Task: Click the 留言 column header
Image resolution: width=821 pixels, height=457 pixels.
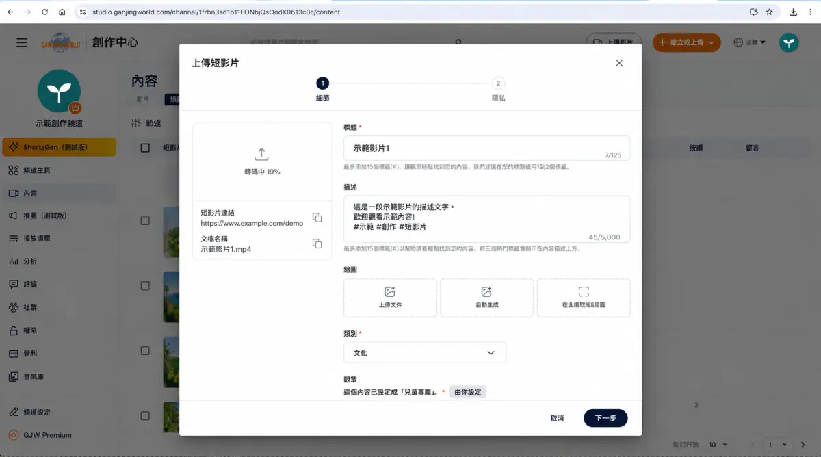Action: point(752,148)
